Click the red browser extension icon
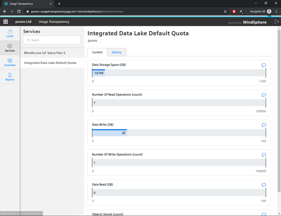This screenshot has height=216, width=281. coord(234,12)
